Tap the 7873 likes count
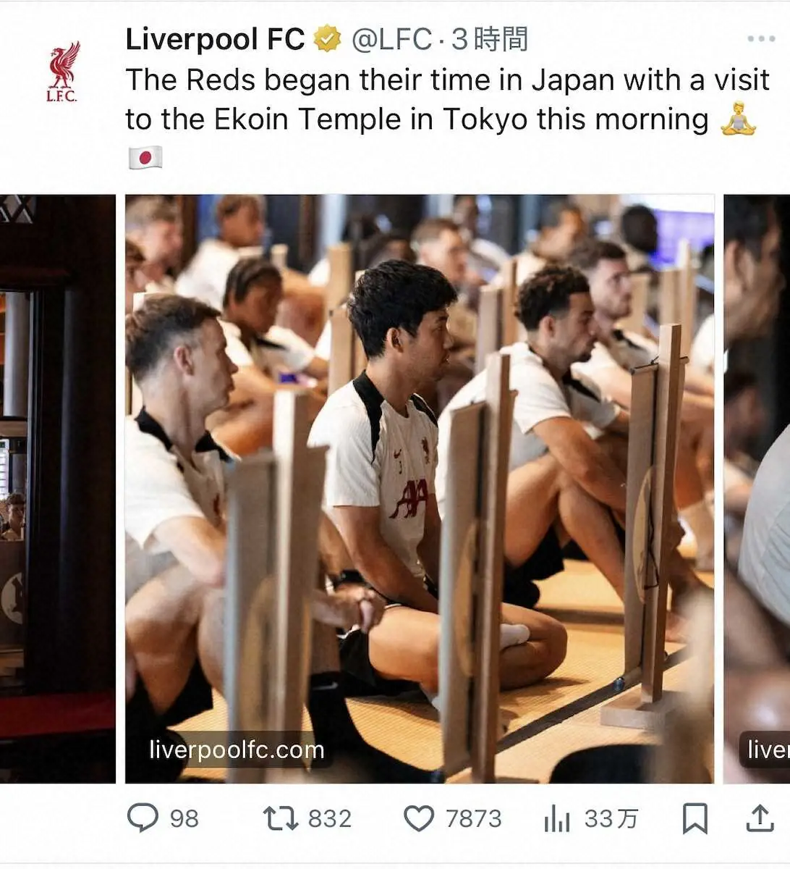 pos(474,819)
